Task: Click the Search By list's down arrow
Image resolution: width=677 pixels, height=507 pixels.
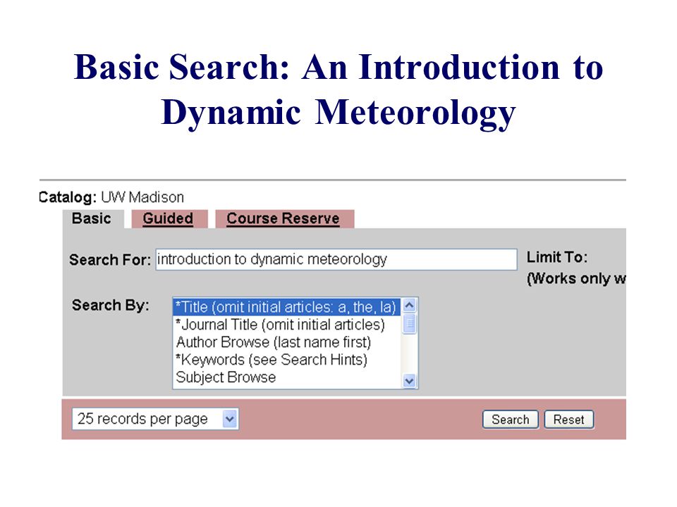Action: click(x=409, y=381)
